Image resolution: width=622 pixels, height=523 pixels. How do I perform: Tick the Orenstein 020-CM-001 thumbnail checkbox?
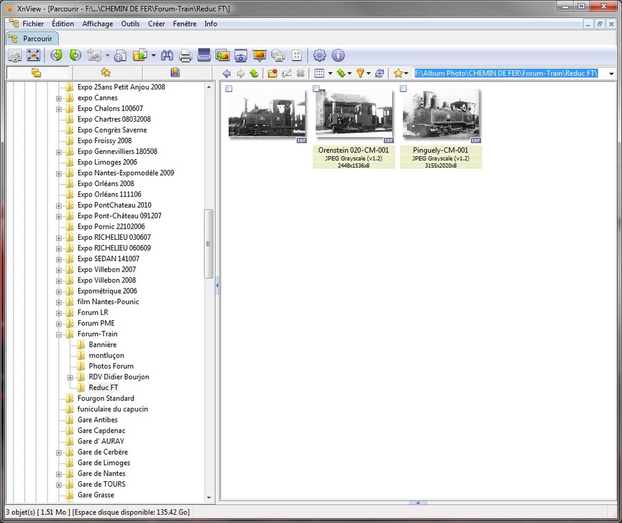pyautogui.click(x=316, y=89)
